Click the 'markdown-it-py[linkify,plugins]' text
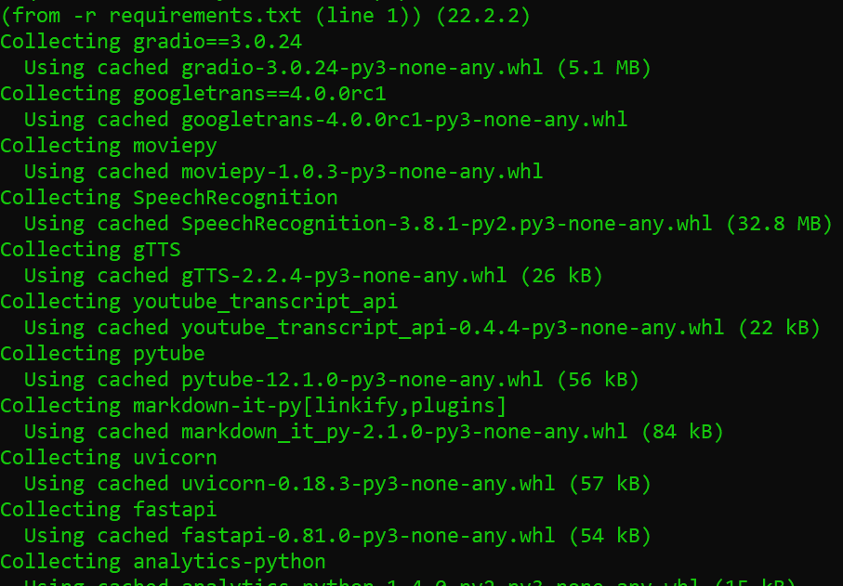This screenshot has height=586, width=843. click(320, 406)
